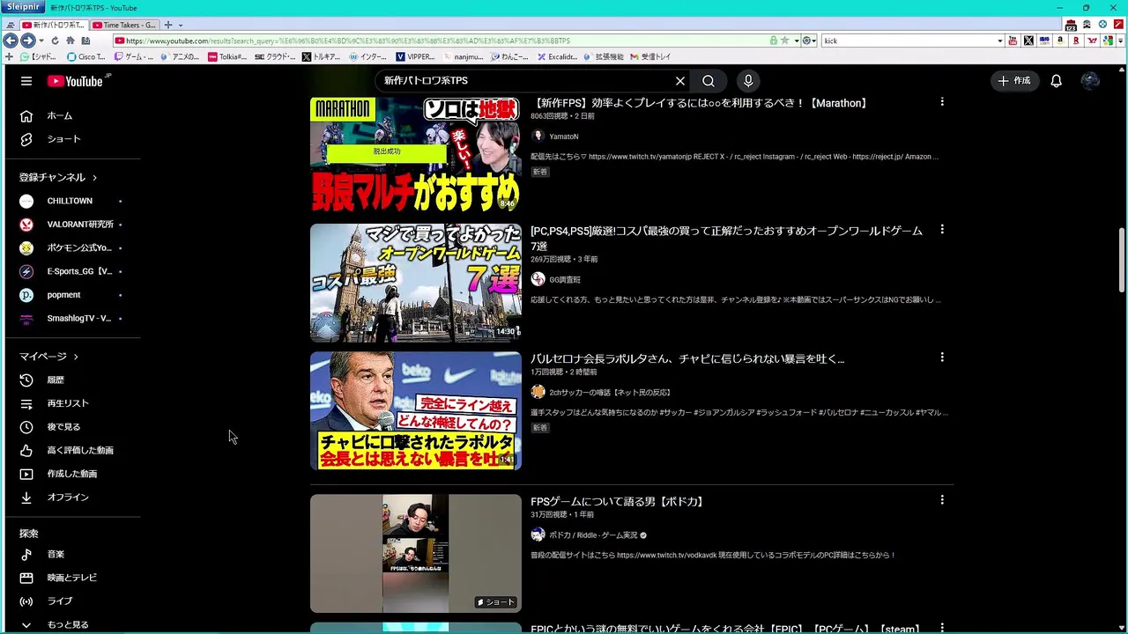The image size is (1128, 634).
Task: Click the page vertical scrollbar thumb
Action: tap(1122, 260)
